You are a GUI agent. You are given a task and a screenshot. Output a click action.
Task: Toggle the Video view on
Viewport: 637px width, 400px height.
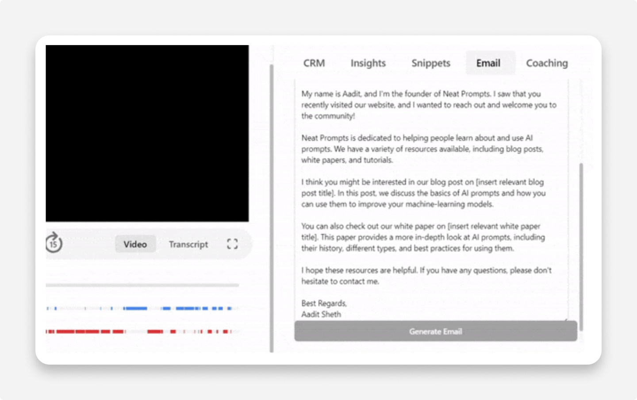pos(135,244)
